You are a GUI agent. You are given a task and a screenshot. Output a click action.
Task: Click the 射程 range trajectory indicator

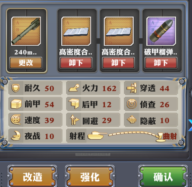pyautogui.click(x=132, y=136)
